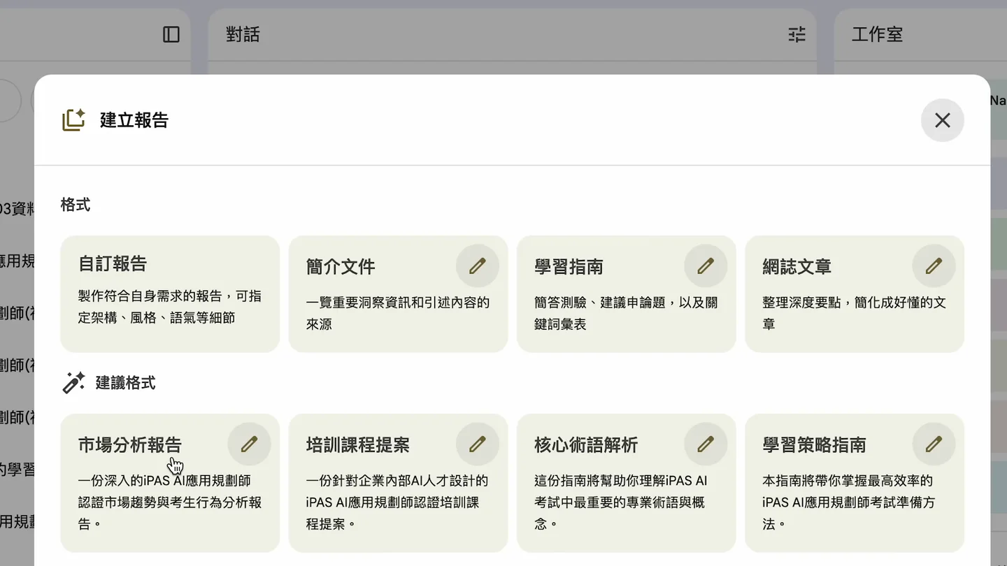Edit 培訓課程提案 using its pencil icon
This screenshot has width=1007, height=566.
tap(478, 444)
